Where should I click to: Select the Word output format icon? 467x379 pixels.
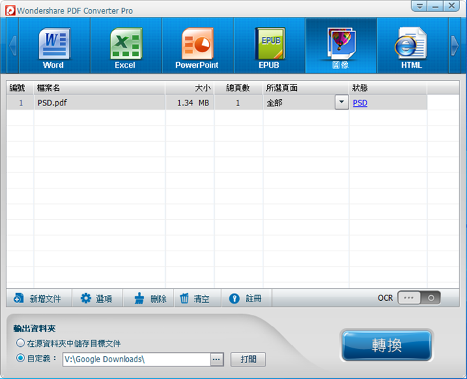(x=54, y=45)
